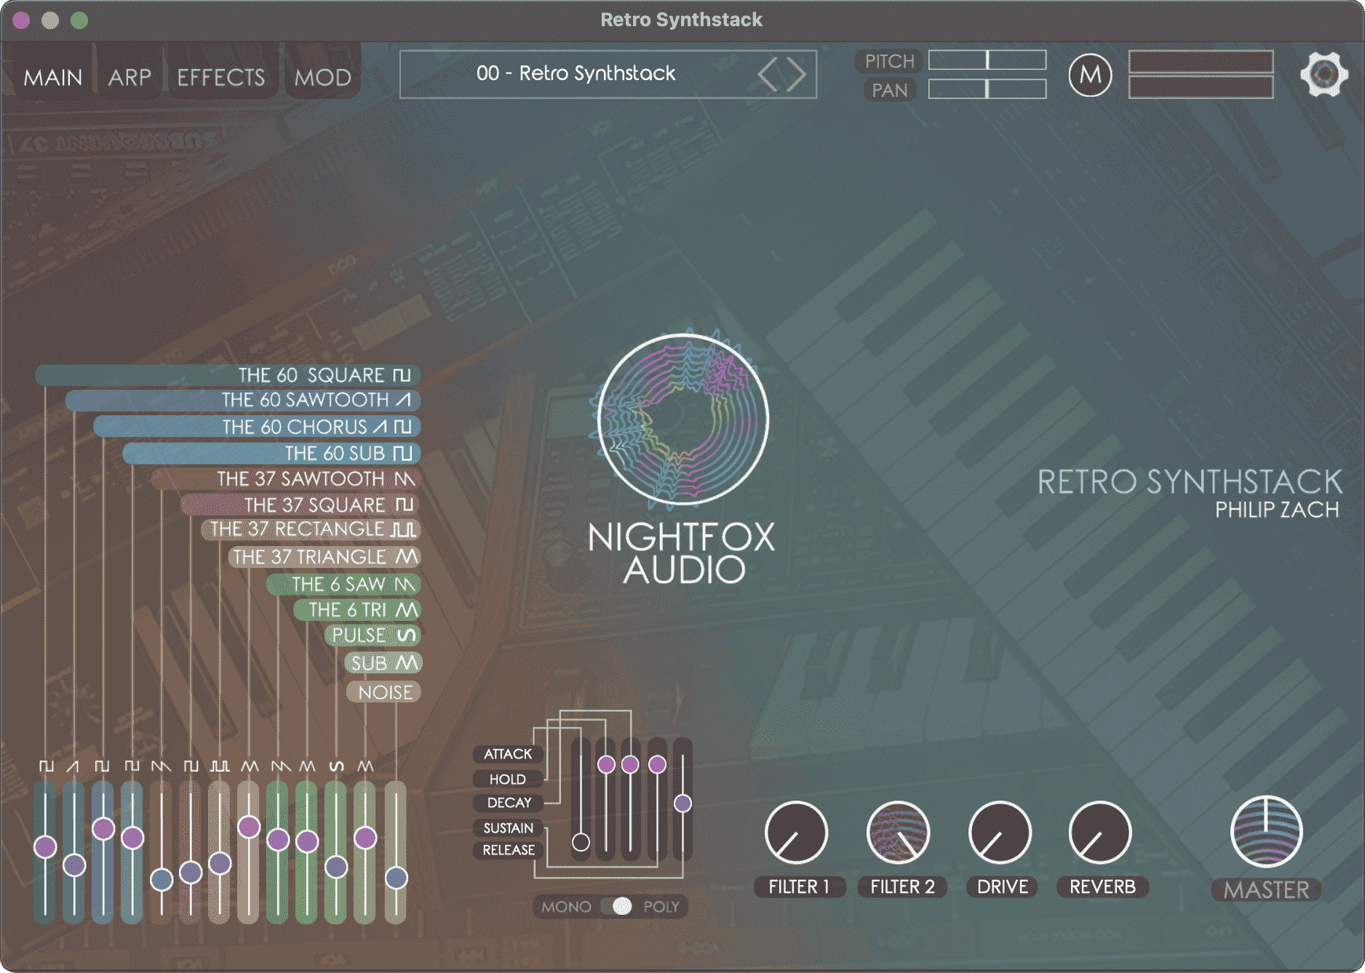
Task: Click the pulse wave icon beside PULSE
Action: [x=406, y=635]
